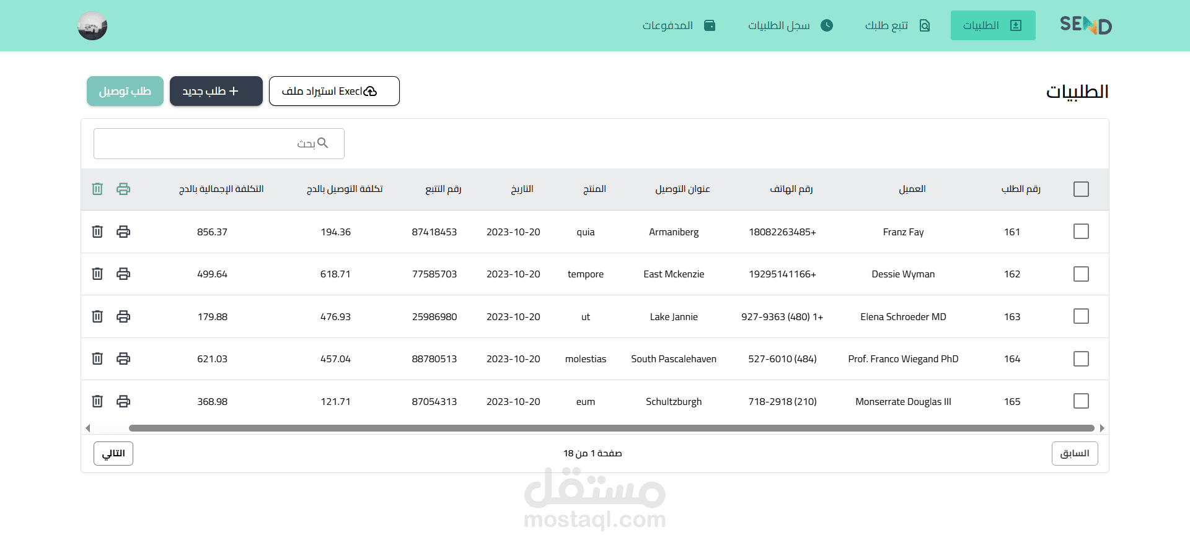Click the SEND logo
Image resolution: width=1190 pixels, height=543 pixels.
(1086, 25)
